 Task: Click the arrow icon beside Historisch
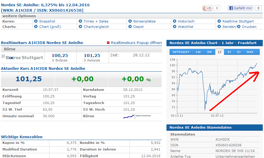175,21
